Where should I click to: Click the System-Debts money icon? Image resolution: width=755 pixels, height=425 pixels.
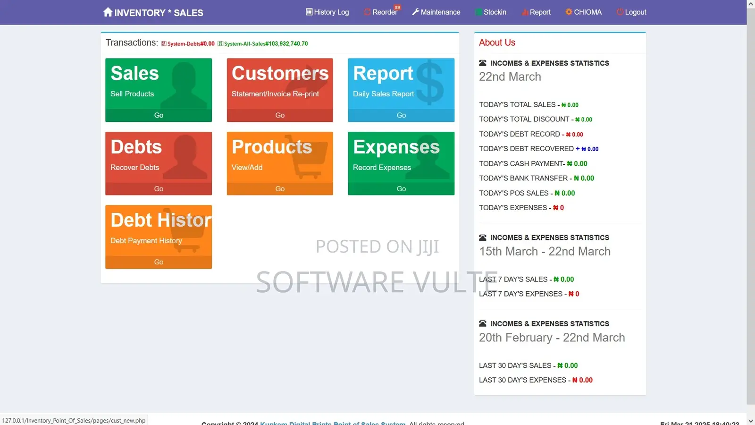(164, 43)
